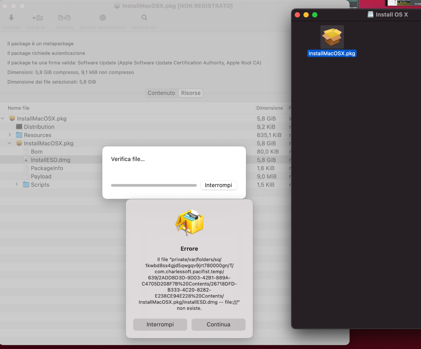The image size is (421, 349).
Task: Collapse the root InstallMacOSX.pkg tree item
Action: [3, 118]
